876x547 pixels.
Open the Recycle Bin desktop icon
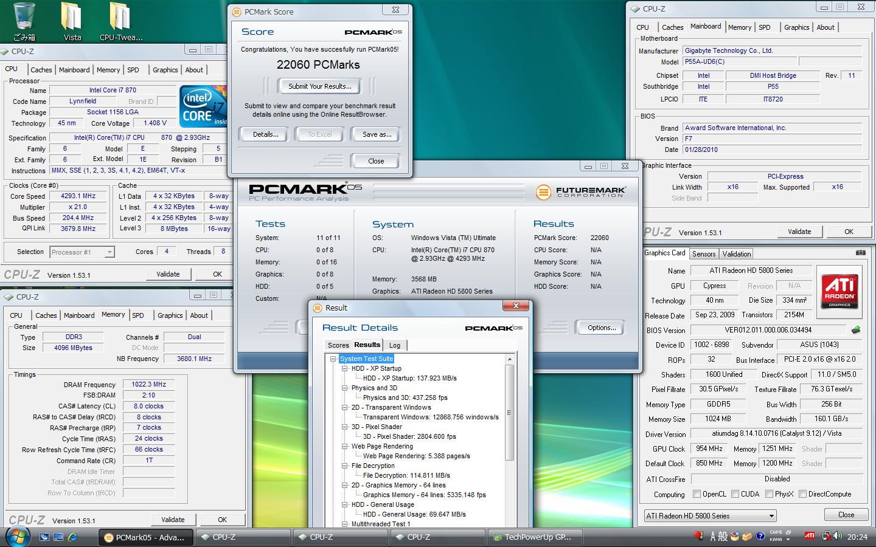click(x=24, y=21)
